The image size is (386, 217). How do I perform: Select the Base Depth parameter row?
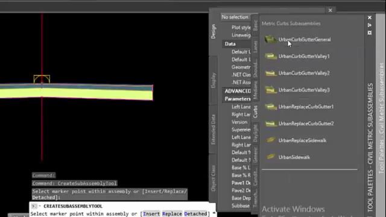[241, 198]
